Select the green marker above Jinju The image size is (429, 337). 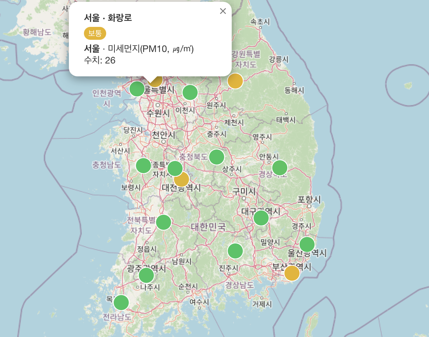[236, 251]
